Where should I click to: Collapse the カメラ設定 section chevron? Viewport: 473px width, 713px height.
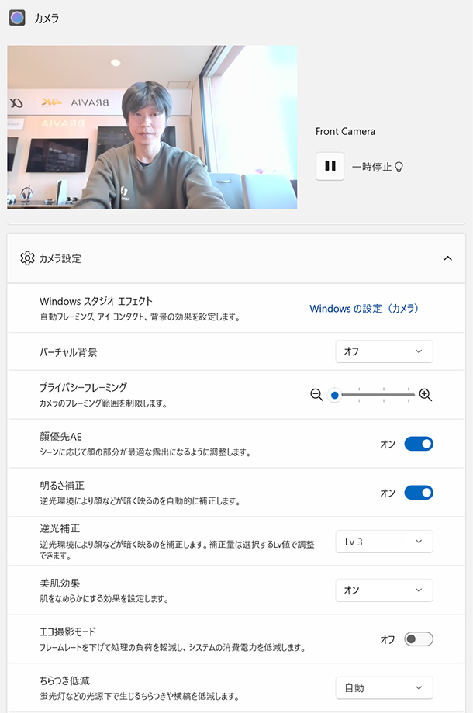pos(447,258)
